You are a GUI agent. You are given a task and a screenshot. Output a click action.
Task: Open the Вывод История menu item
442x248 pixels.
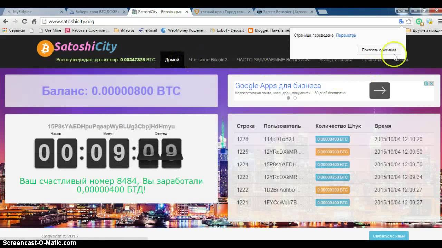coord(336,60)
